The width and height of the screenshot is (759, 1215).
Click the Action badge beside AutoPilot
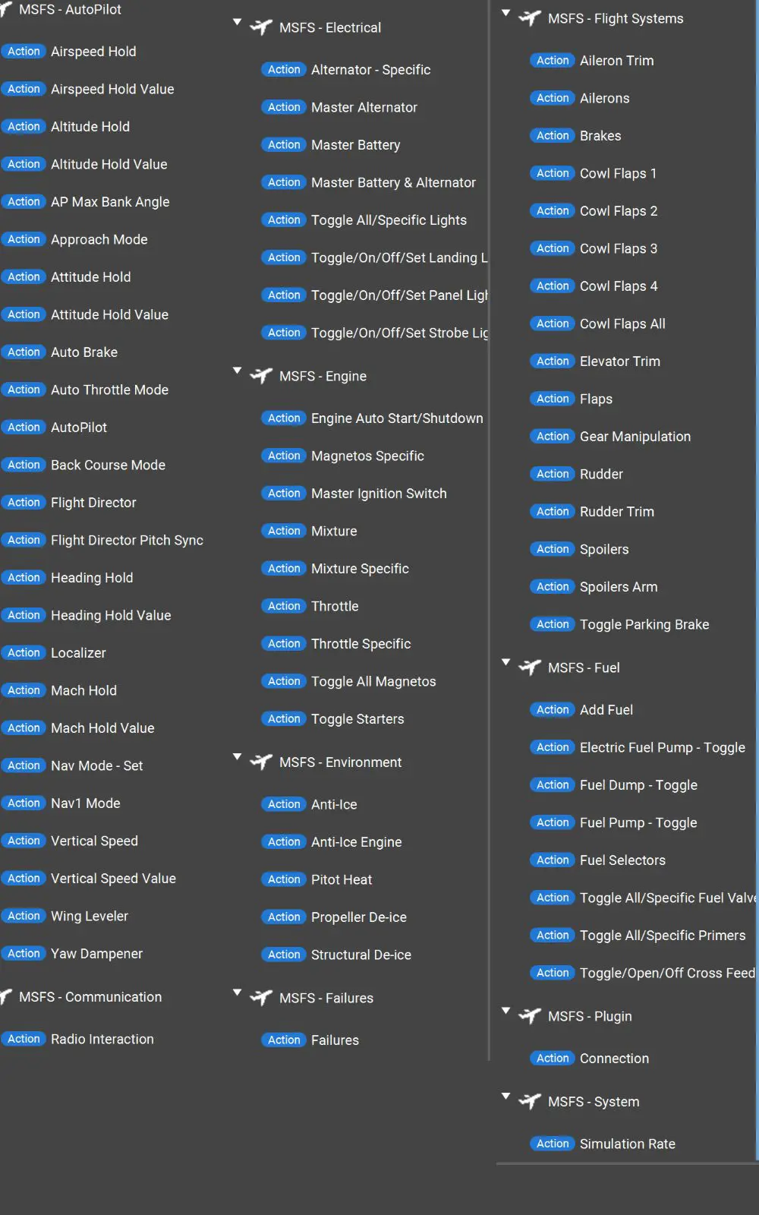24,428
